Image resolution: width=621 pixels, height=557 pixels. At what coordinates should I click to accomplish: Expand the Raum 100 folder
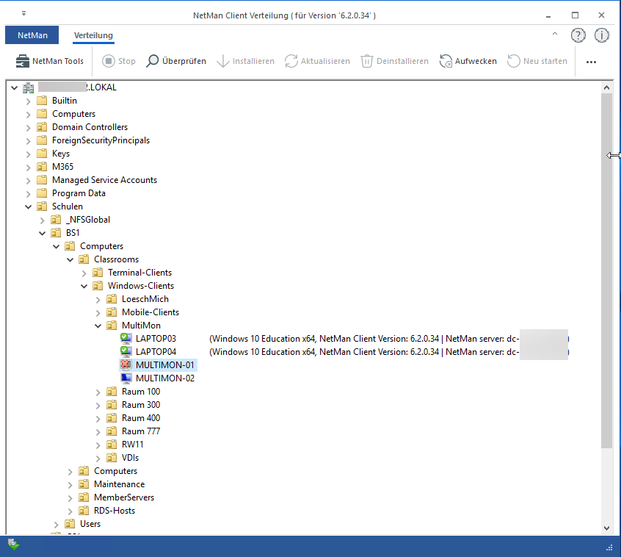click(x=98, y=392)
